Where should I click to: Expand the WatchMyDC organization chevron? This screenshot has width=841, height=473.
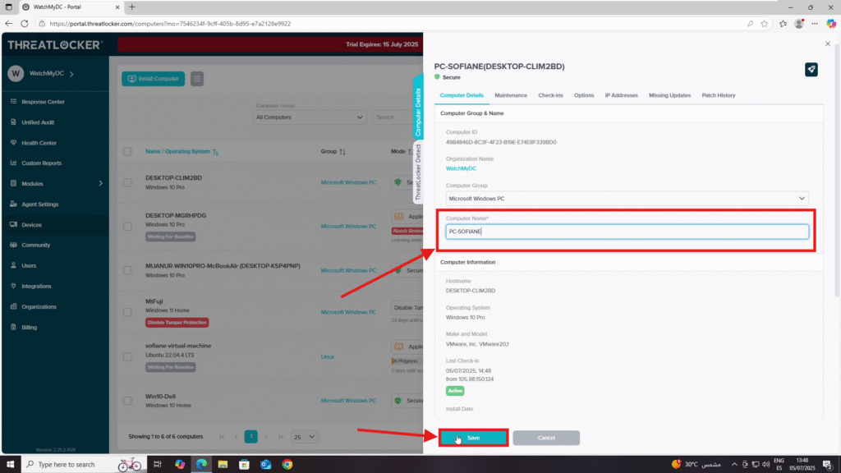click(71, 74)
